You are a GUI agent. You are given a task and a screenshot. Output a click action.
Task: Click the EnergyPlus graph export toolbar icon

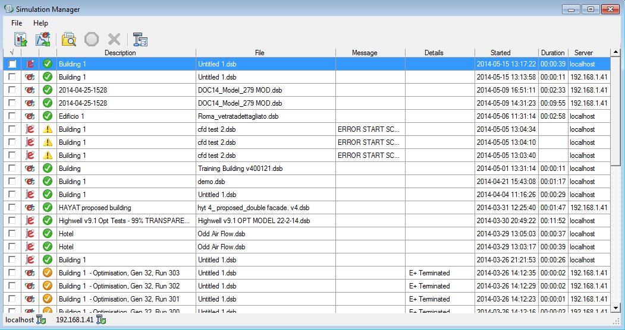pyautogui.click(x=43, y=39)
